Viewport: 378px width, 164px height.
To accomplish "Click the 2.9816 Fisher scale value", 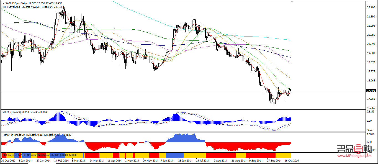I will (x=371, y=135).
